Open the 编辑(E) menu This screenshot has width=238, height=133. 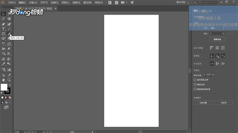coord(22,3)
